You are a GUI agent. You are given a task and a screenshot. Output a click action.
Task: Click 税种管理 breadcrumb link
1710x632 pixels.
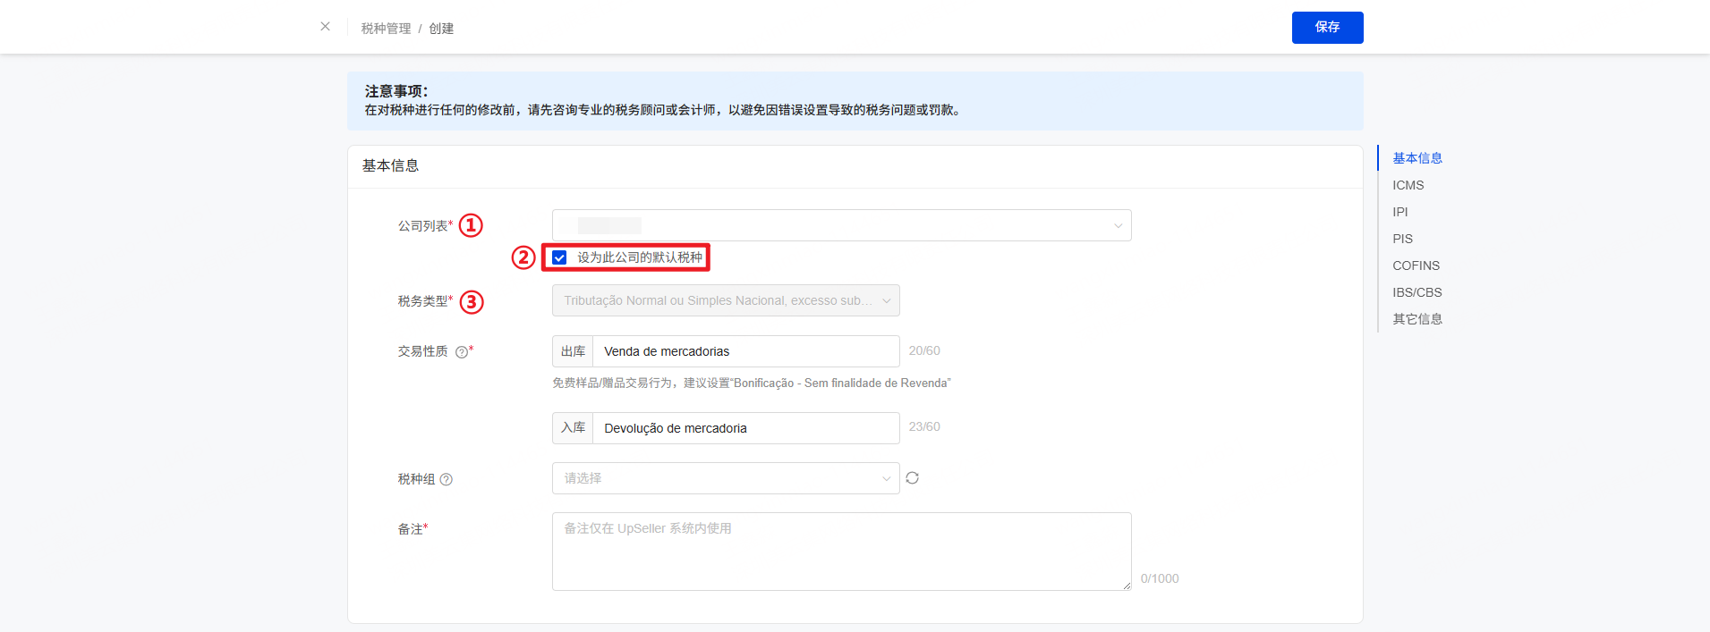(386, 29)
